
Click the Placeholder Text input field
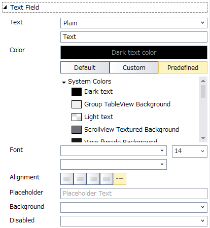point(134,194)
